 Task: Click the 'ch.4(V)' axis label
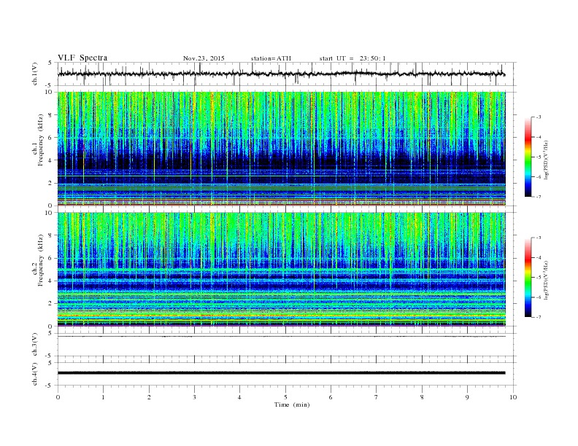click(x=35, y=374)
